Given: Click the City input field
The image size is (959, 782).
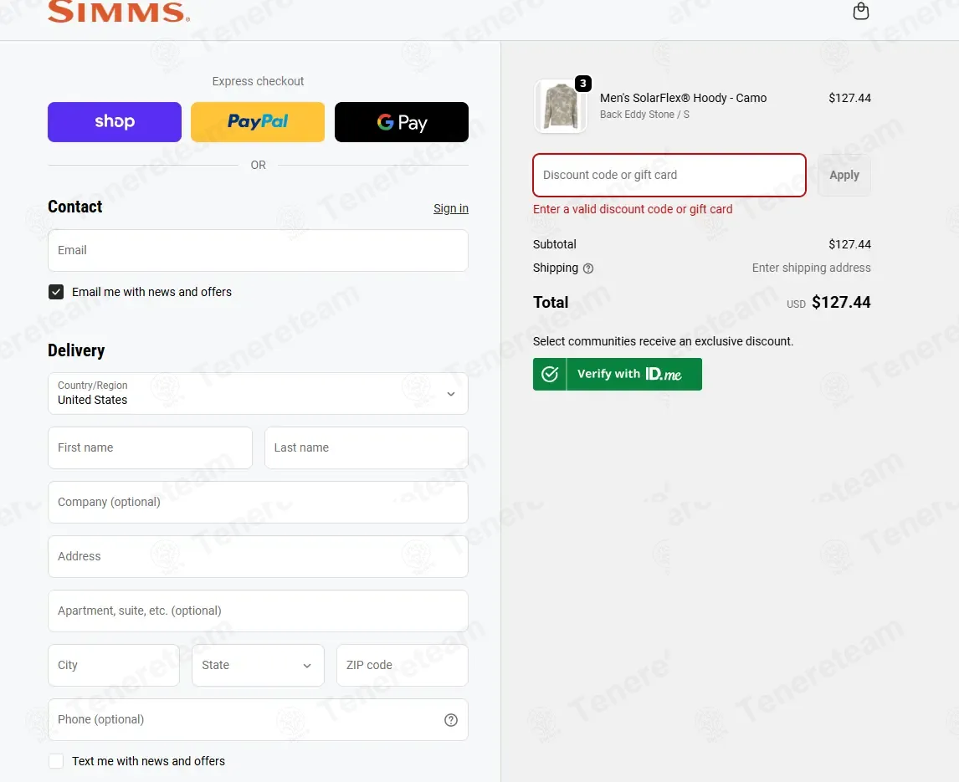Looking at the screenshot, I should tap(114, 665).
